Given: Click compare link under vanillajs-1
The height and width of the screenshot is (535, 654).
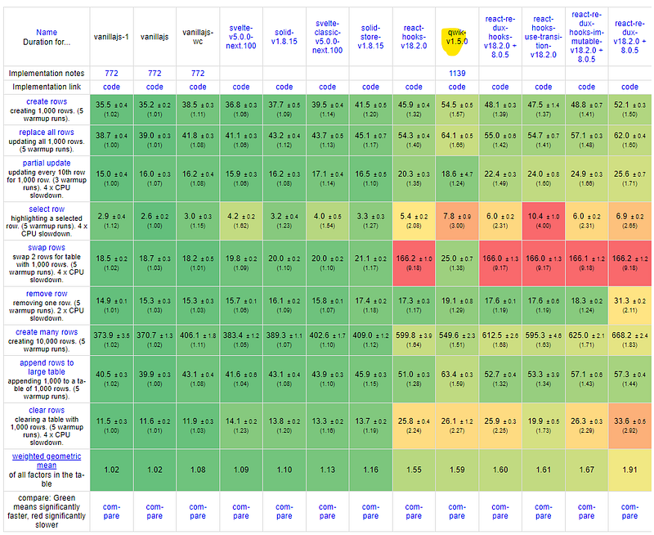Looking at the screenshot, I should coord(111,511).
